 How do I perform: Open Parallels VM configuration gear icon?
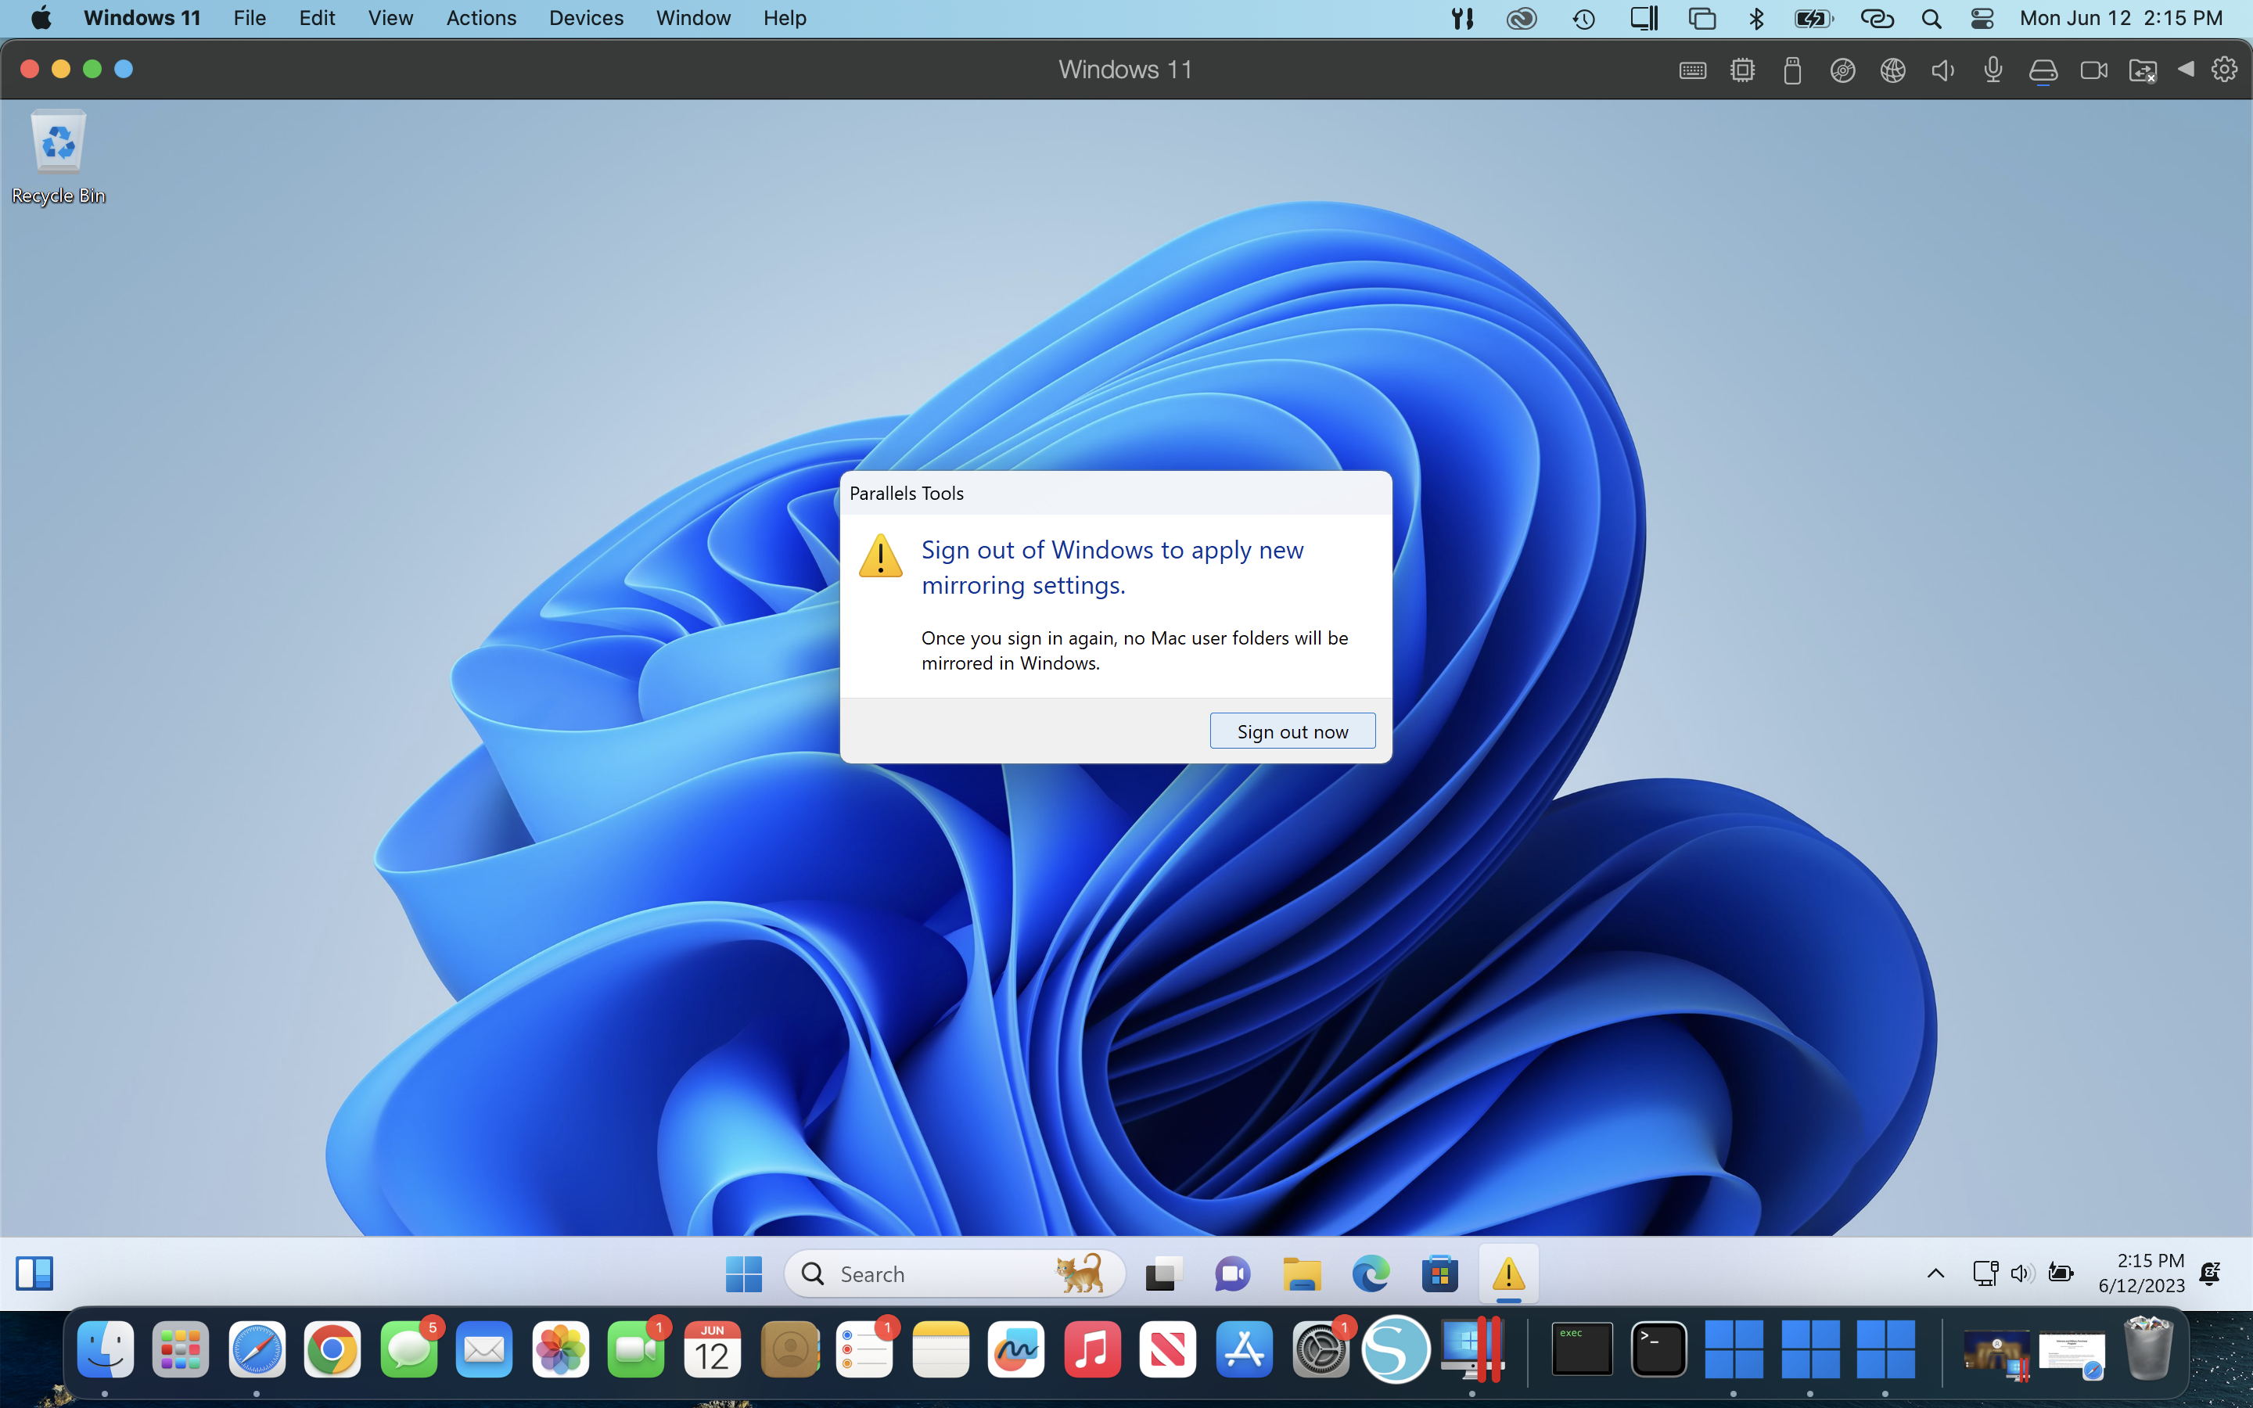click(x=2224, y=70)
